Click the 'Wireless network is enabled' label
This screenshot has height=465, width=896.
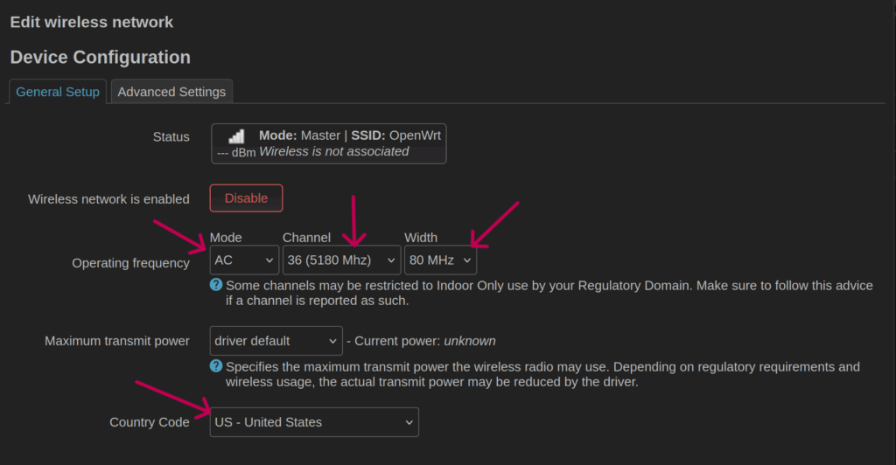pos(108,199)
